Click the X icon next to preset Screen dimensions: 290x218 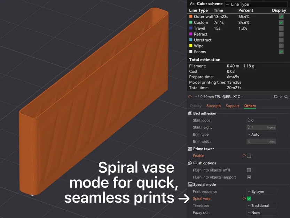281,97
